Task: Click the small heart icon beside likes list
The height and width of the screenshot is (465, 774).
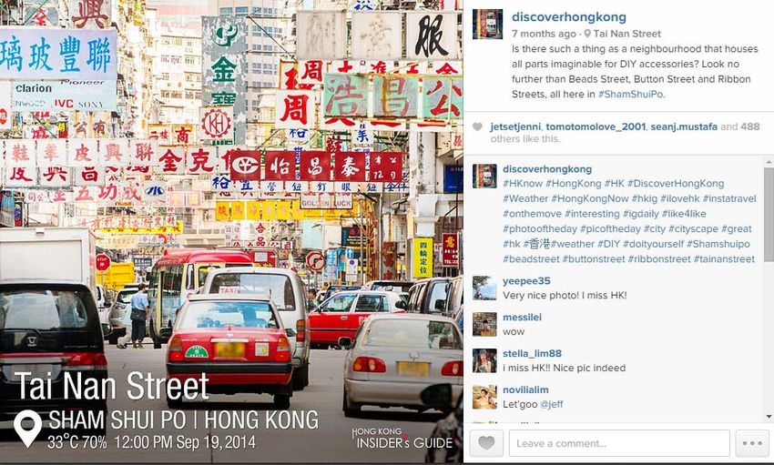Action: pos(477,126)
